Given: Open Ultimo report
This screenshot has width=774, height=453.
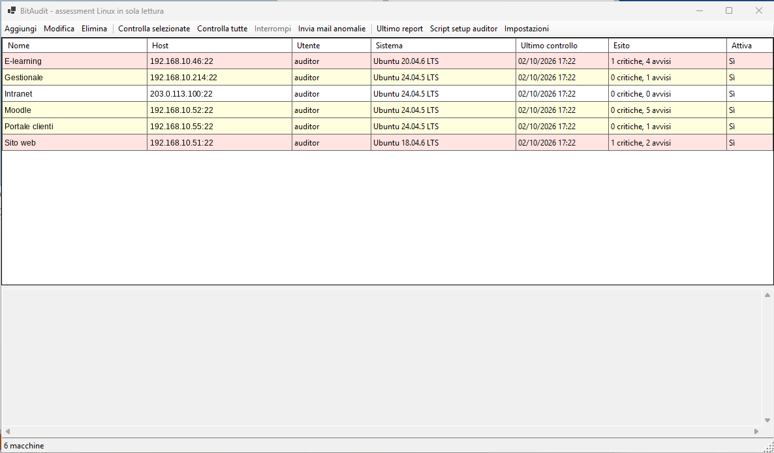Looking at the screenshot, I should pos(399,29).
